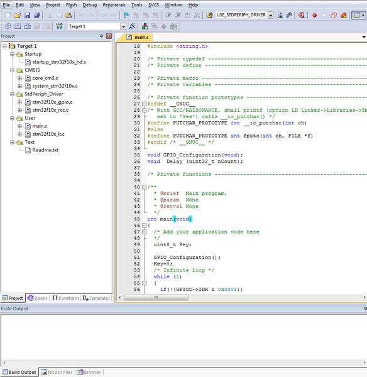Insert breakpoint red circle icon

coord(314,15)
